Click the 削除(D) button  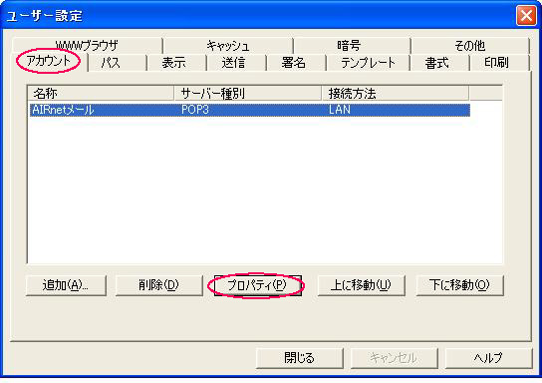tap(158, 285)
